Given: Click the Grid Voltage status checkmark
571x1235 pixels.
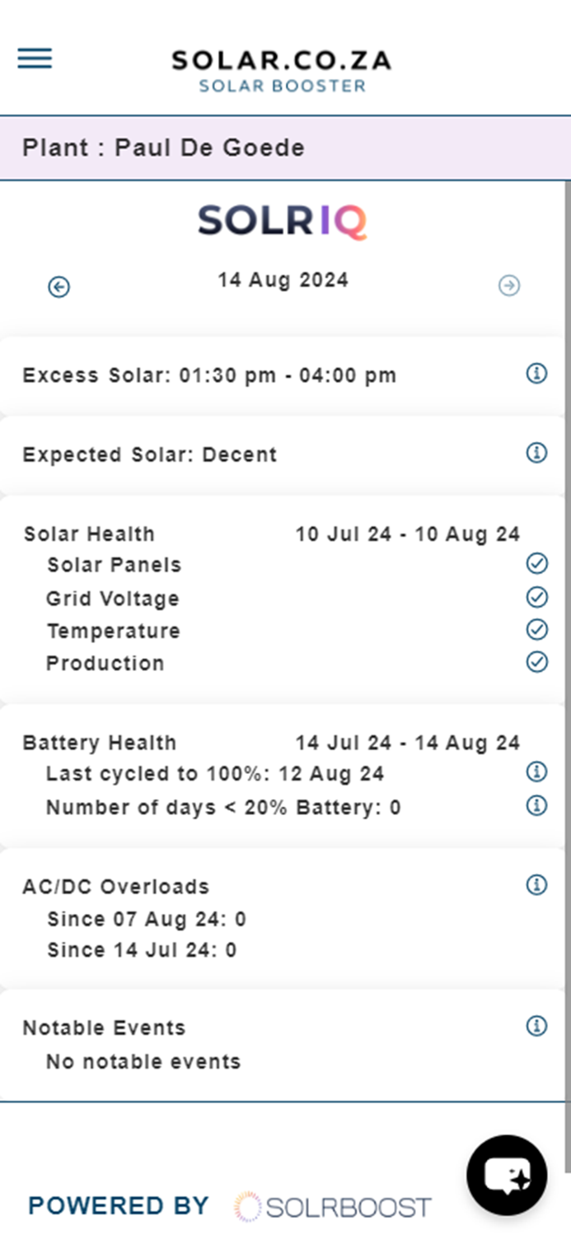Looking at the screenshot, I should tap(536, 597).
